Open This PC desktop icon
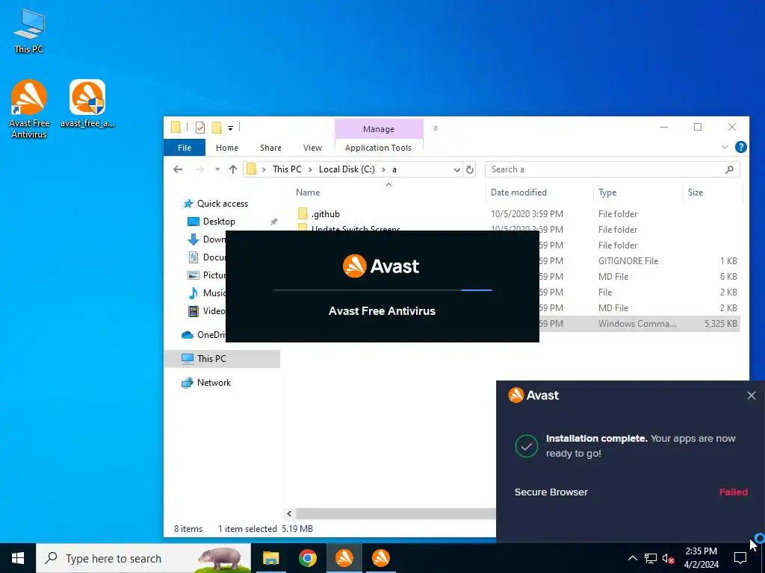The width and height of the screenshot is (765, 573). point(29,31)
